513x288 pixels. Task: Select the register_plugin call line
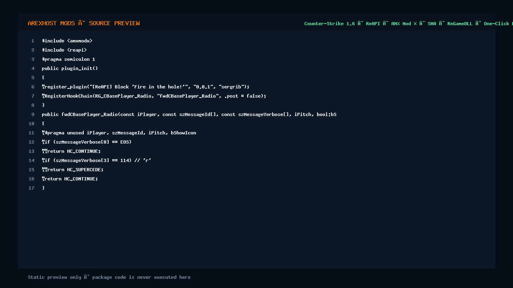(x=145, y=87)
